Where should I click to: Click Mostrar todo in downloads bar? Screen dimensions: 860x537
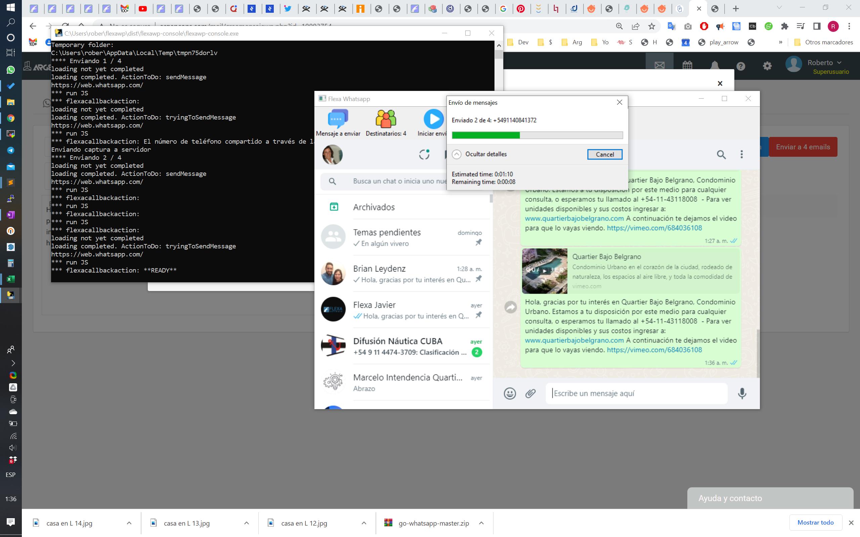(815, 523)
